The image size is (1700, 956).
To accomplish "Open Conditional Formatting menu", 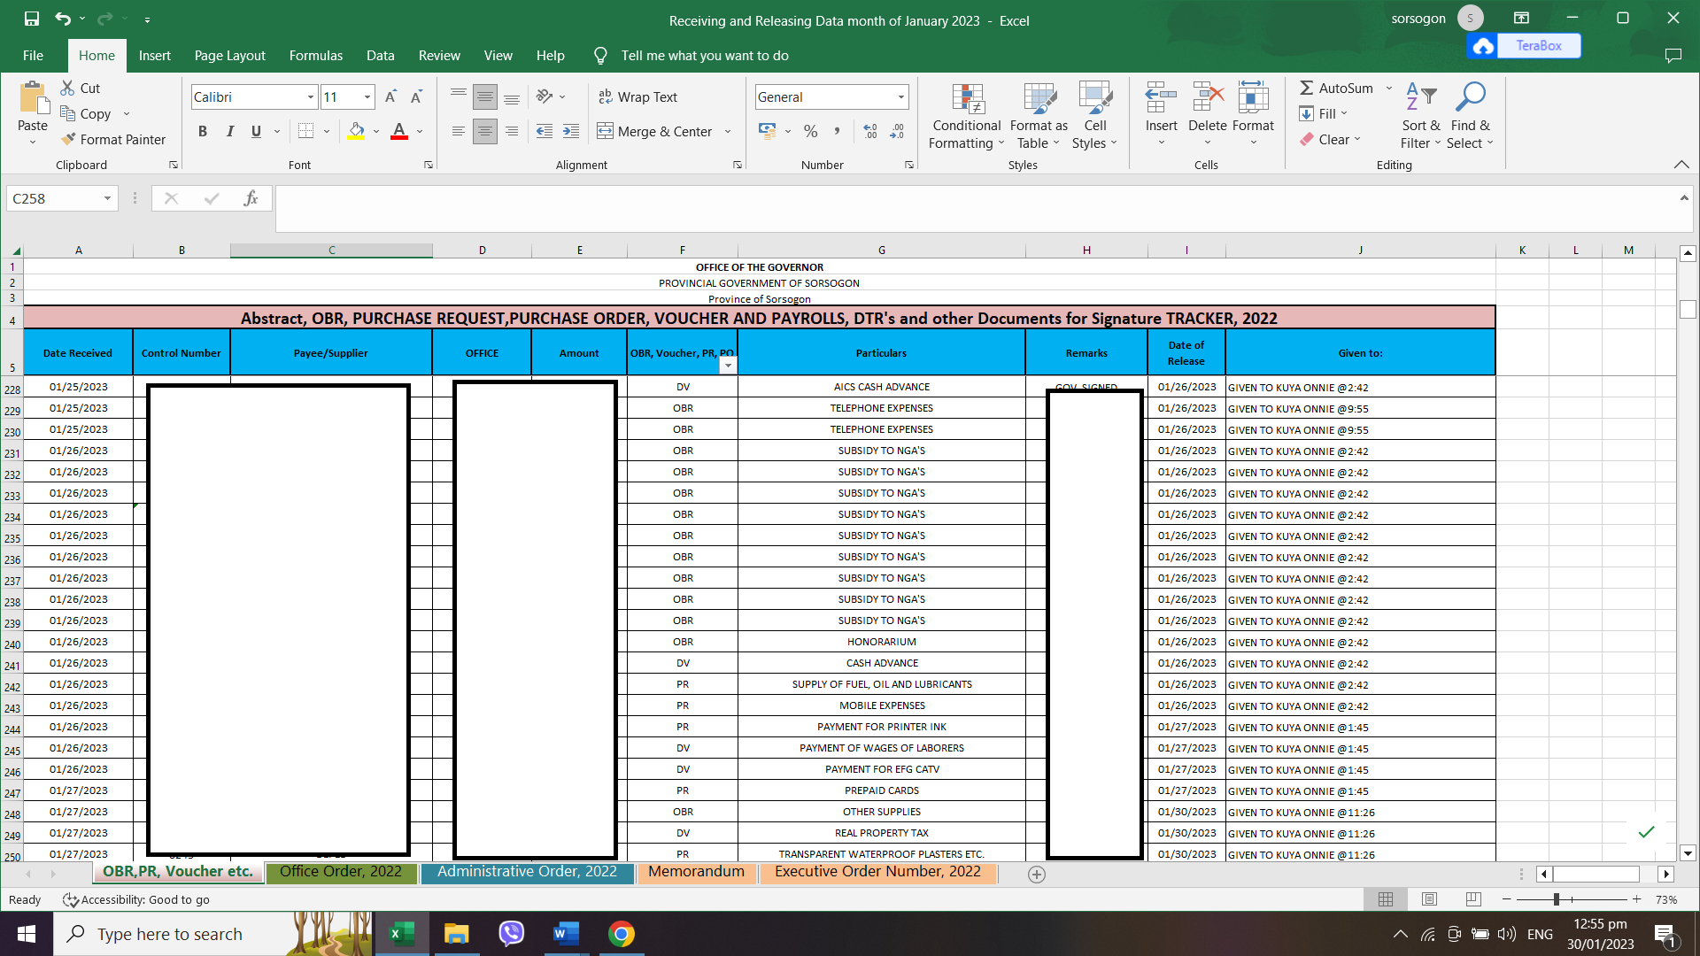I will pyautogui.click(x=966, y=116).
